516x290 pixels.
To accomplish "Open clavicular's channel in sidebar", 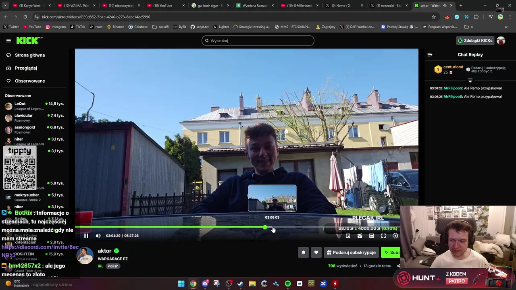I will pos(34,118).
